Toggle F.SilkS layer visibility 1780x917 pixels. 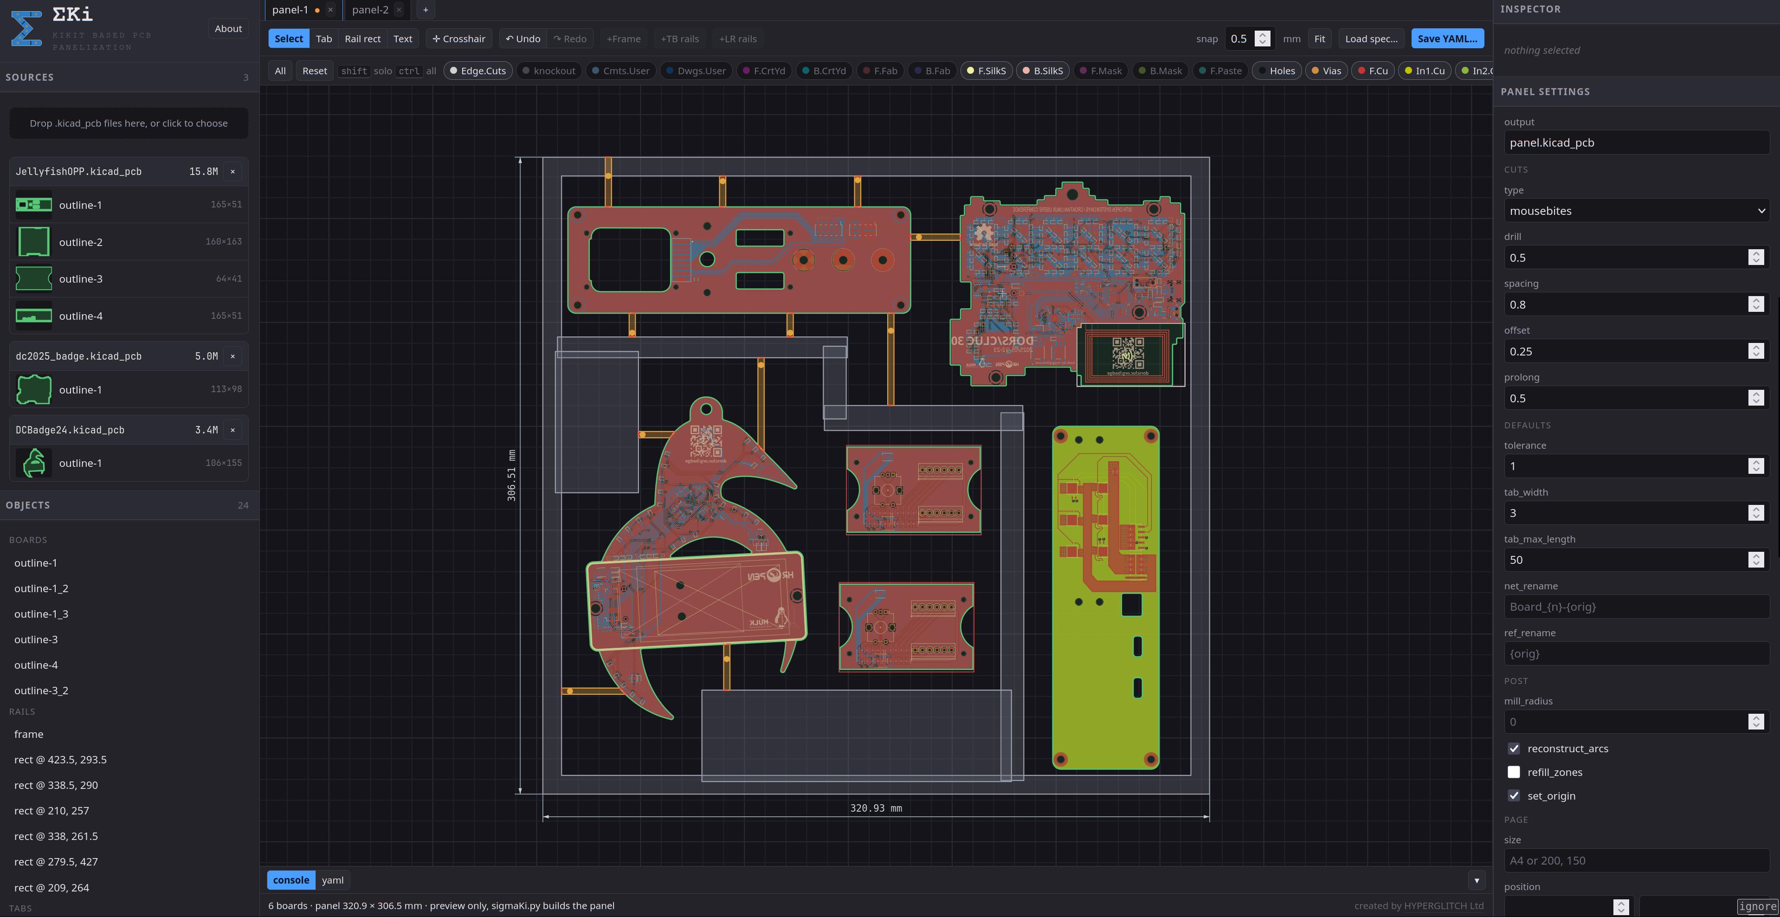tap(986, 71)
